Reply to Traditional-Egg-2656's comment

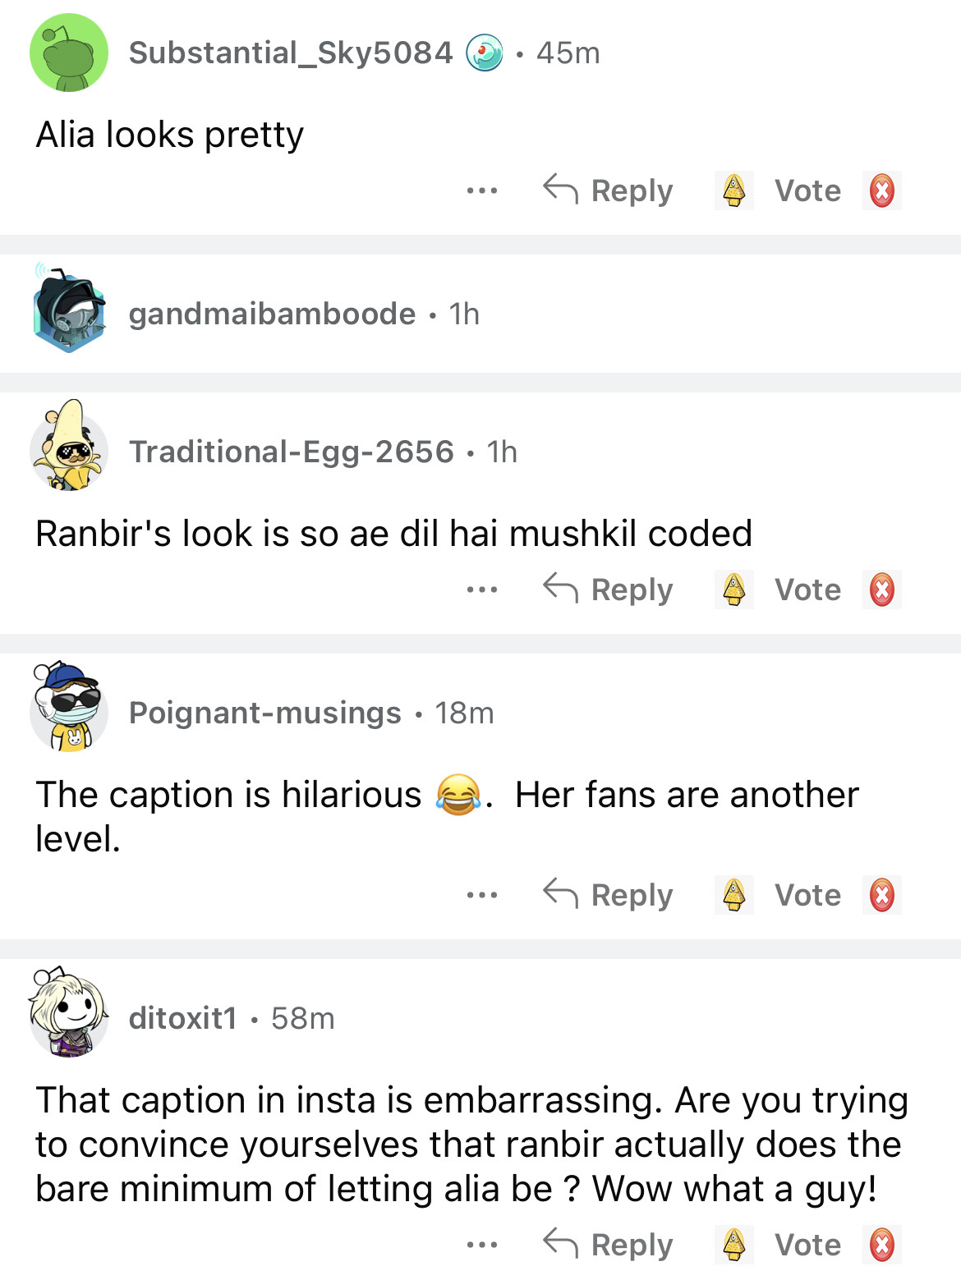pyautogui.click(x=609, y=590)
